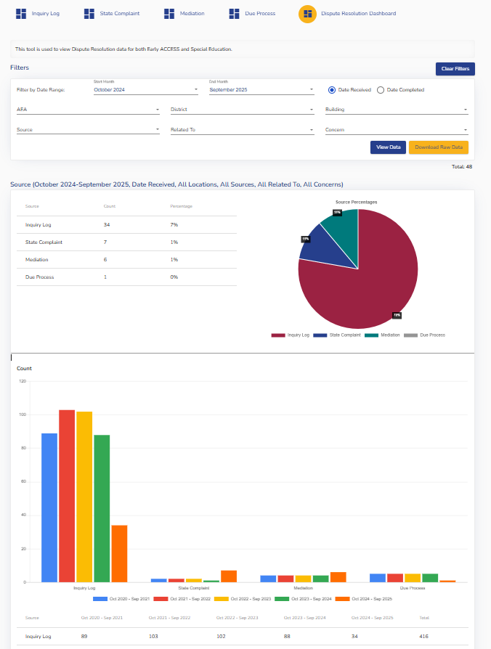Click the Inquiry Log dashboard icon
The height and width of the screenshot is (649, 491).
(x=21, y=14)
